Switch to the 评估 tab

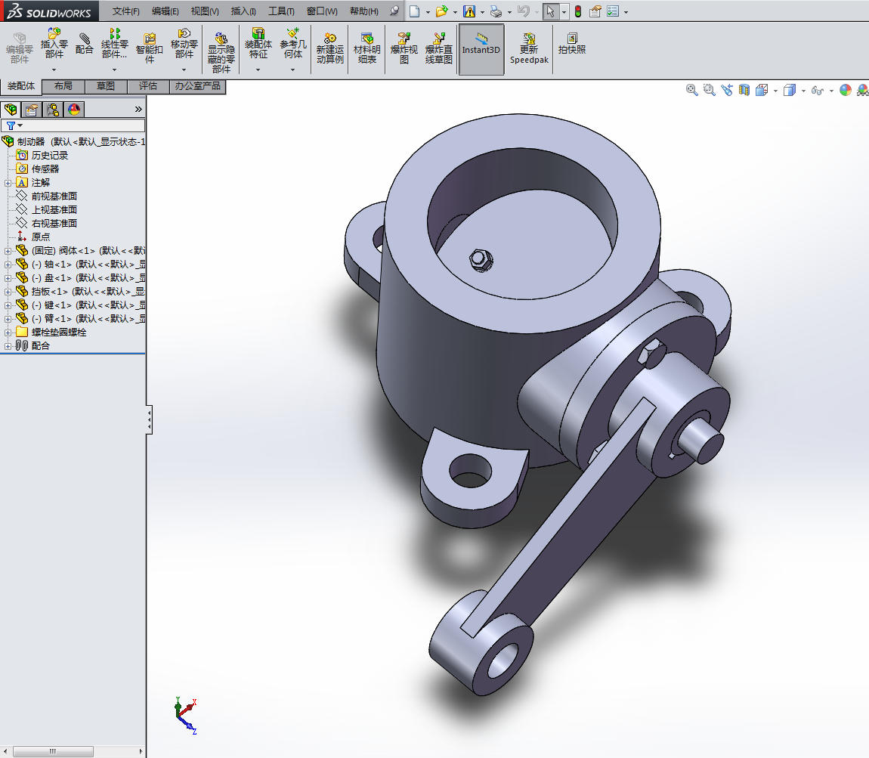coord(148,86)
